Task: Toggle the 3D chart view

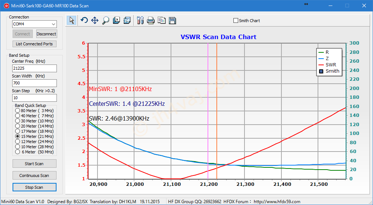Action: click(127, 20)
